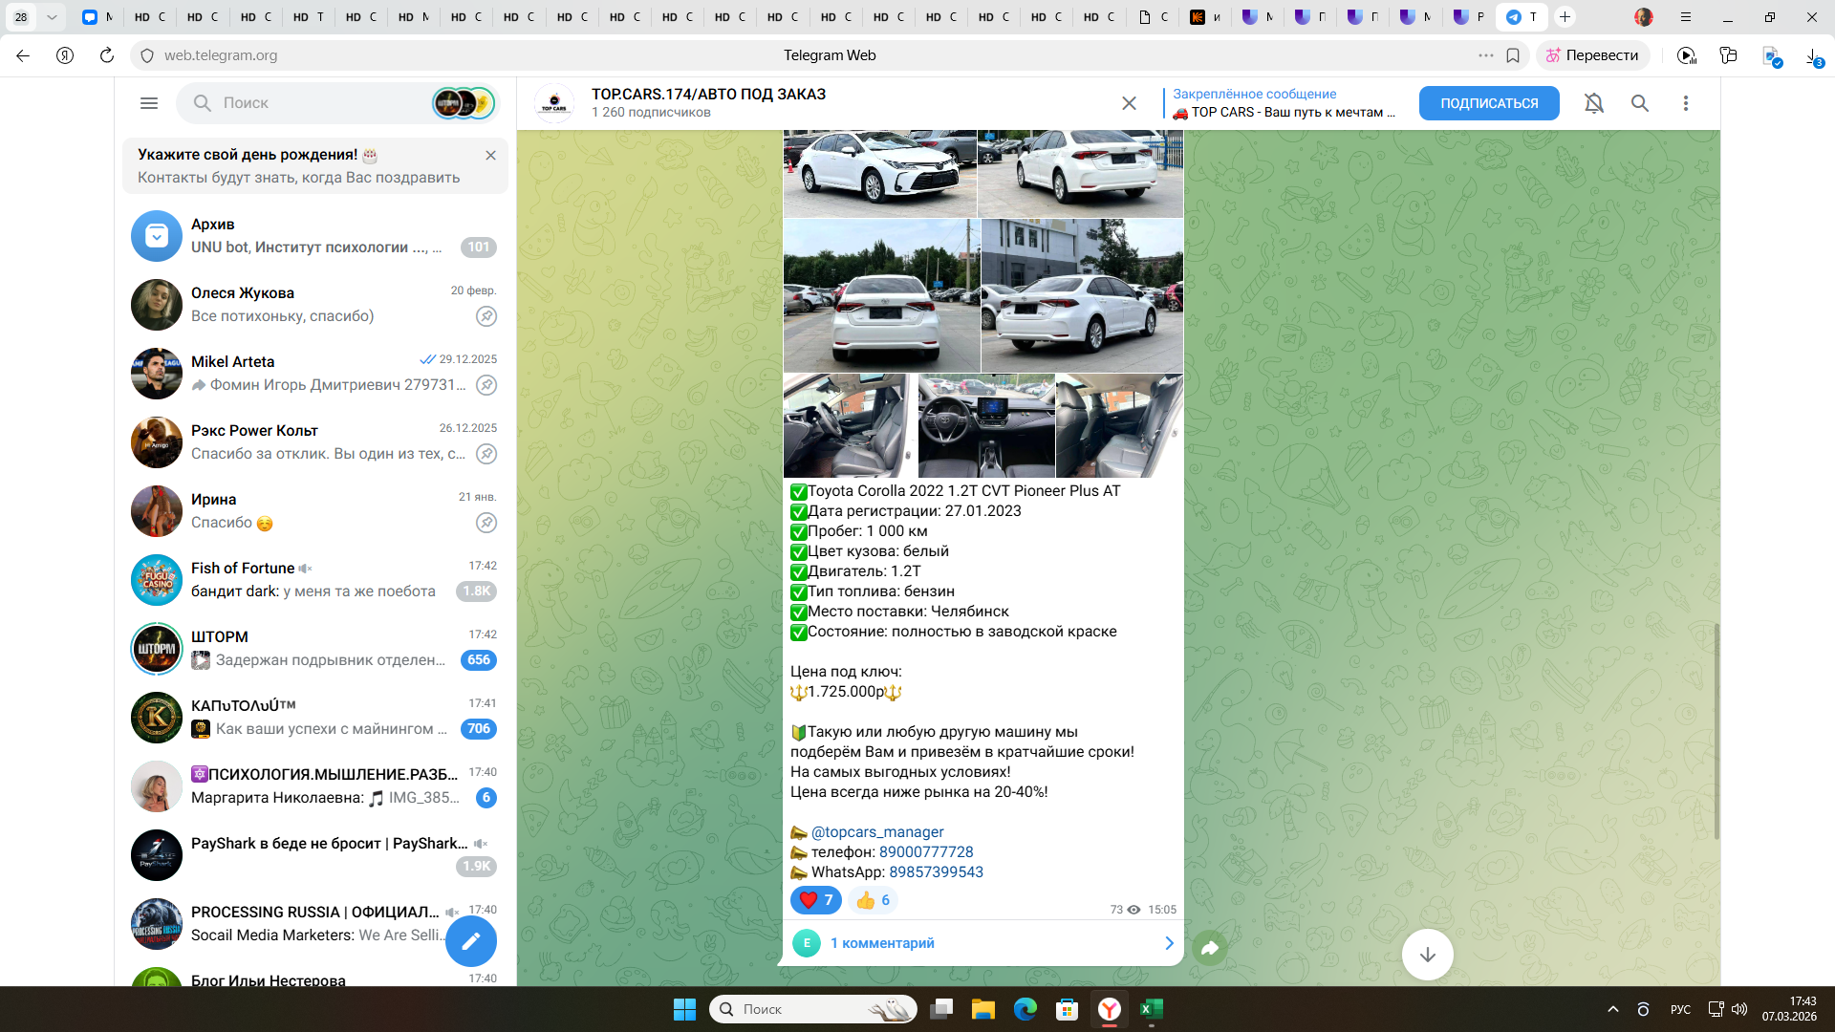Screen dimensions: 1835x1032
Task: Toggle the thumbs up reaction
Action: [x=873, y=900]
